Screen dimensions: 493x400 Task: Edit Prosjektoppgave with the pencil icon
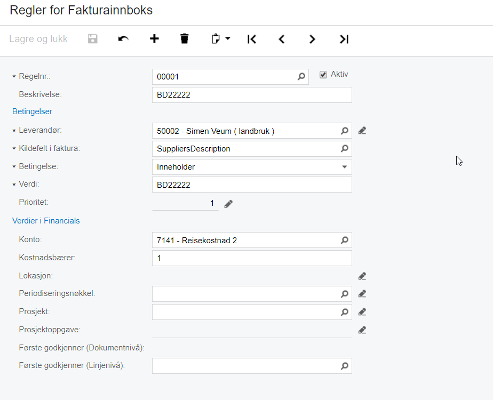pos(362,330)
